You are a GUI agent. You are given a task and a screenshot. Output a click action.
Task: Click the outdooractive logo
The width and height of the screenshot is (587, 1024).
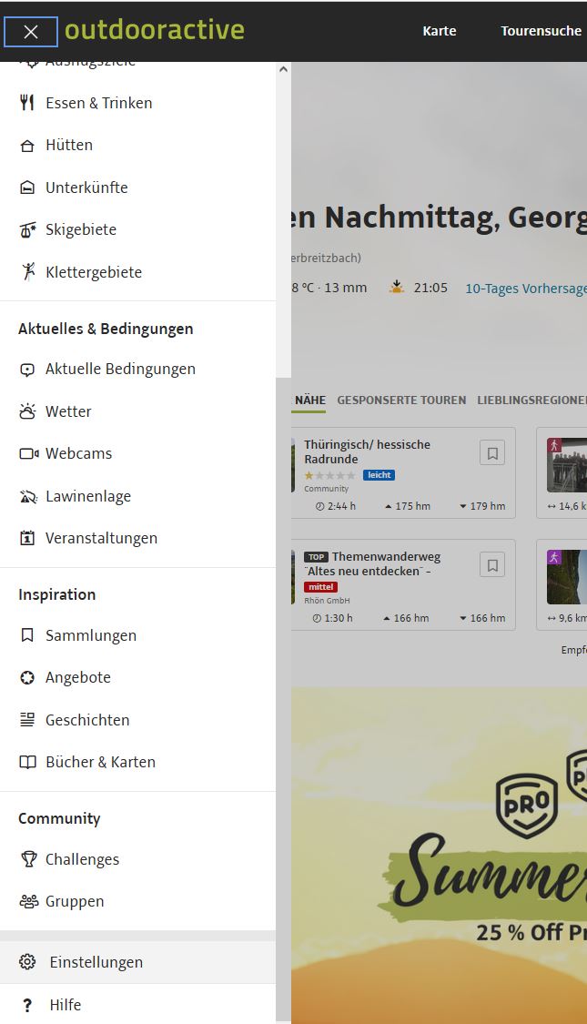point(155,30)
